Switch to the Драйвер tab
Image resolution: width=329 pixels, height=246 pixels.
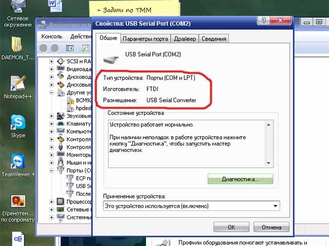coord(185,39)
